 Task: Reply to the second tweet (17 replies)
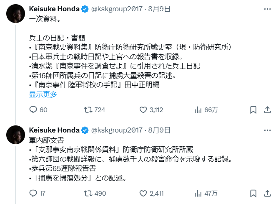point(34,194)
